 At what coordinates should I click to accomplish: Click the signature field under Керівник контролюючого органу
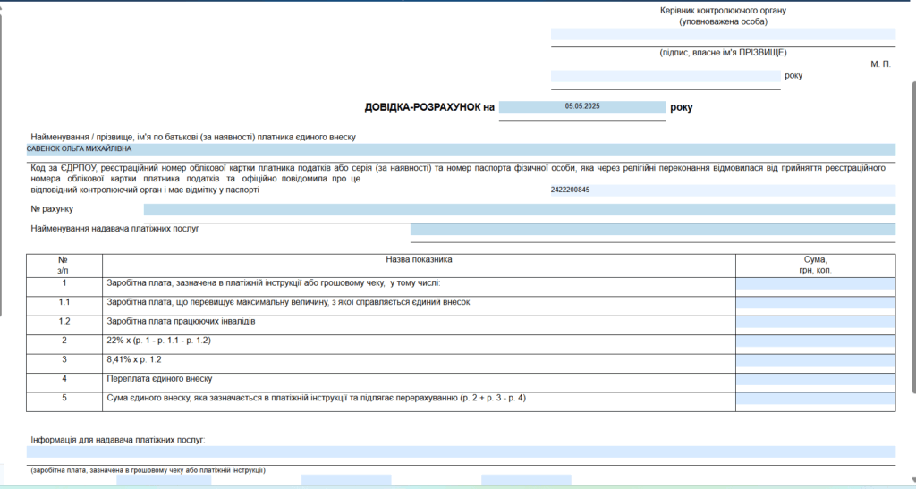pyautogui.click(x=723, y=35)
